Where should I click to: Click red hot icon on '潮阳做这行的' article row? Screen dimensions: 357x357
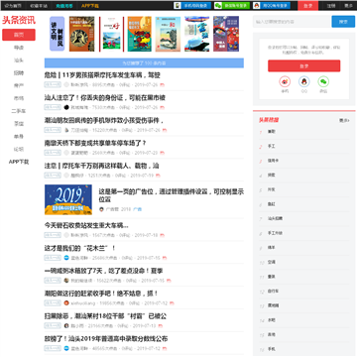pyautogui.click(x=172, y=303)
